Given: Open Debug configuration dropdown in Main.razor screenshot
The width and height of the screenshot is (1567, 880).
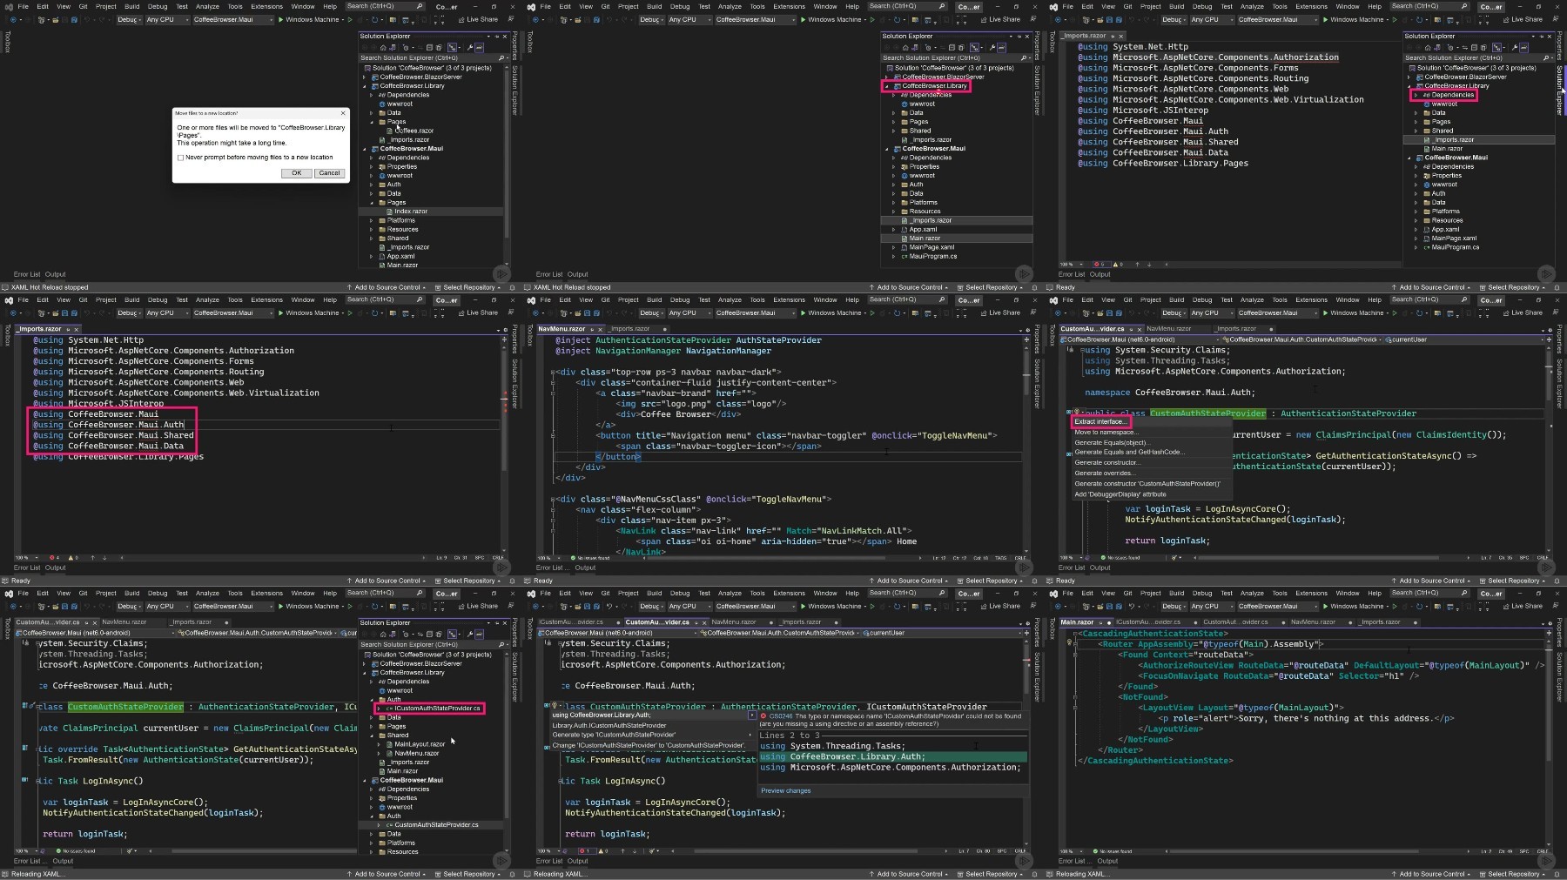Looking at the screenshot, I should (x=1174, y=606).
